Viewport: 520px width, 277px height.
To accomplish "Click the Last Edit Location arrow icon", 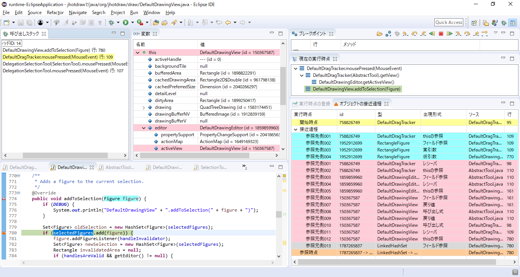I will [x=219, y=23].
